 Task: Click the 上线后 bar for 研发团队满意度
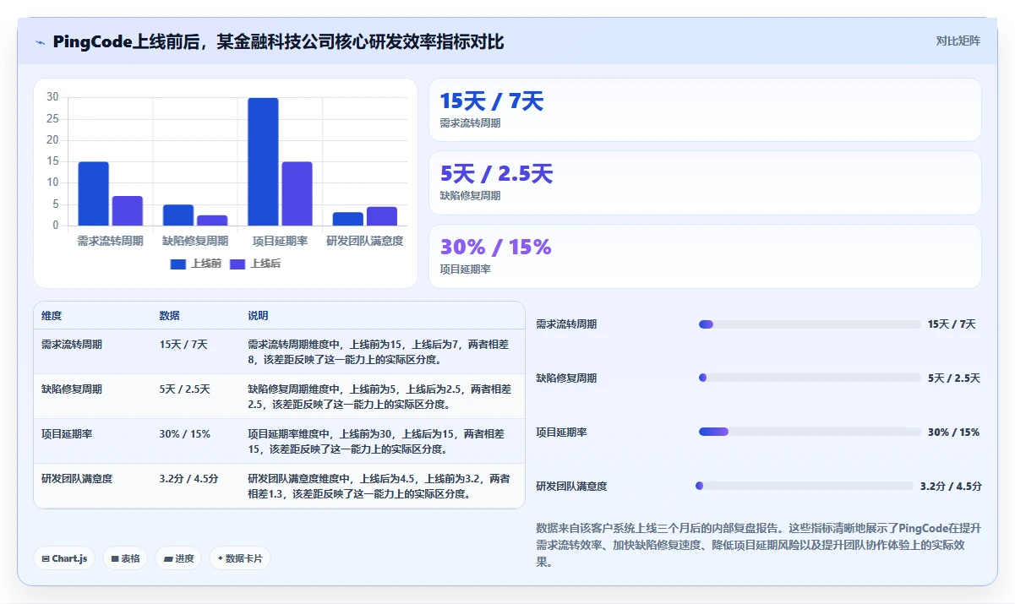(x=381, y=216)
